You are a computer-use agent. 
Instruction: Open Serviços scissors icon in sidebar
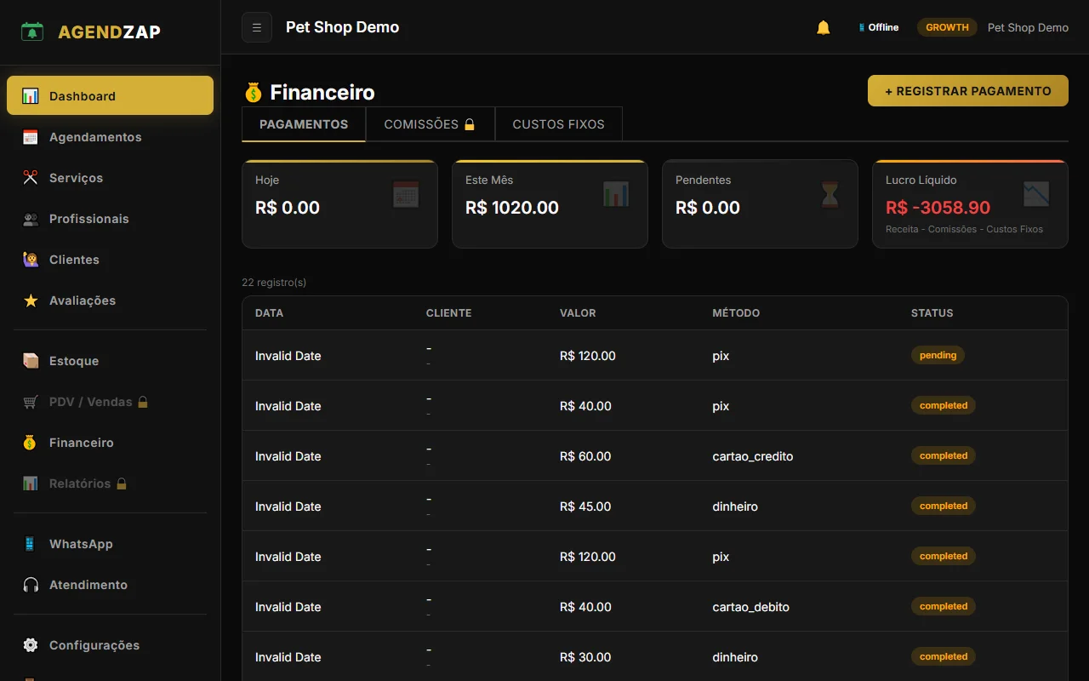31,178
